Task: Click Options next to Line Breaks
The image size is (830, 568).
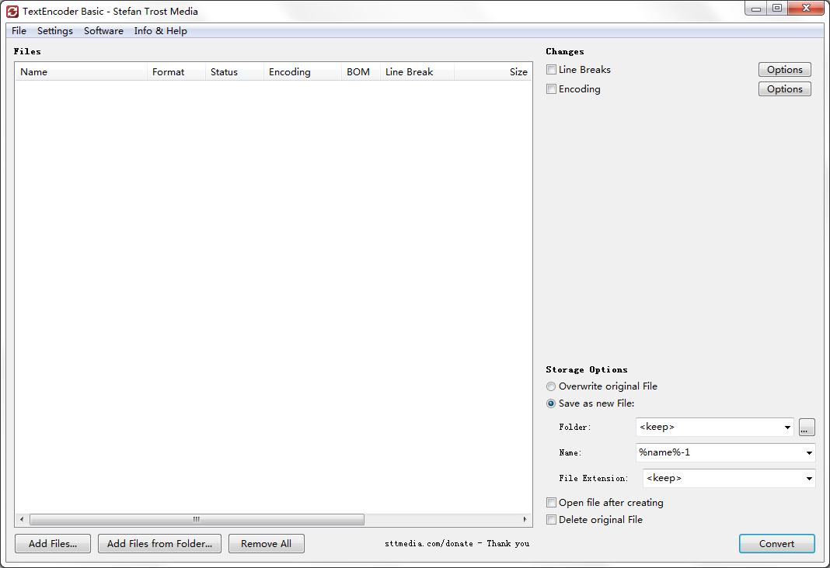Action: point(784,69)
